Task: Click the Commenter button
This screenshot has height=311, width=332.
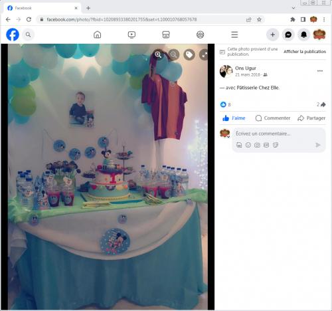Action: (x=273, y=118)
